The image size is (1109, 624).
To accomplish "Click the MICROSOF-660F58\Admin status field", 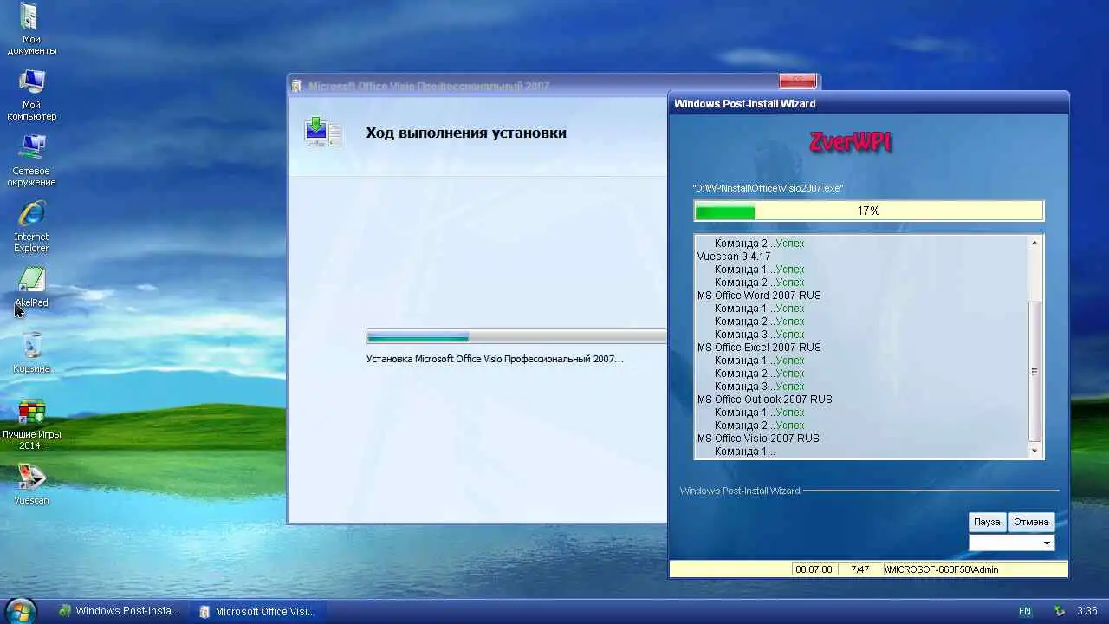I will pyautogui.click(x=975, y=569).
